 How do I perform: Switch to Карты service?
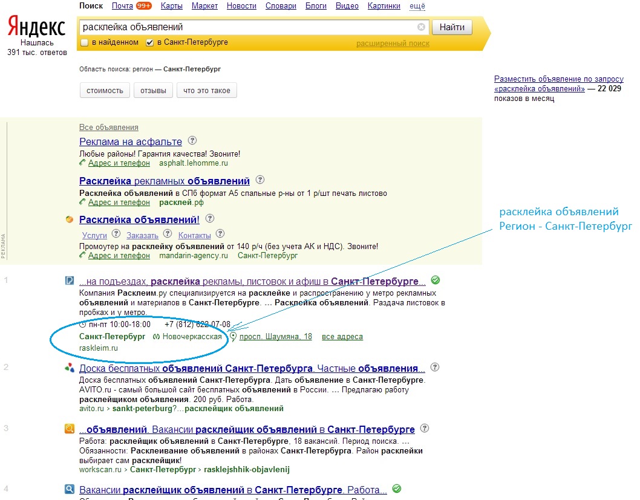pyautogui.click(x=171, y=5)
